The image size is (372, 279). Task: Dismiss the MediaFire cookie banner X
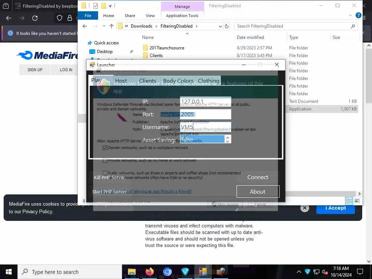point(305,208)
